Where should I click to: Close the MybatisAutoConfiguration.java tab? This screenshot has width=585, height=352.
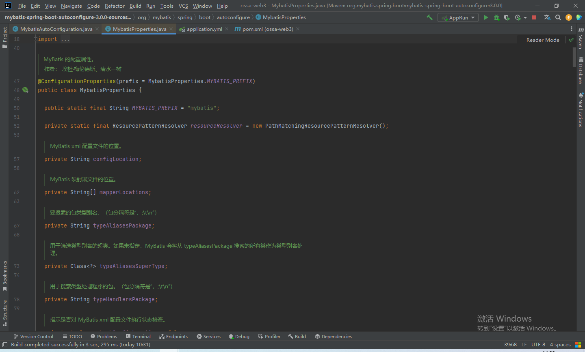tap(97, 29)
